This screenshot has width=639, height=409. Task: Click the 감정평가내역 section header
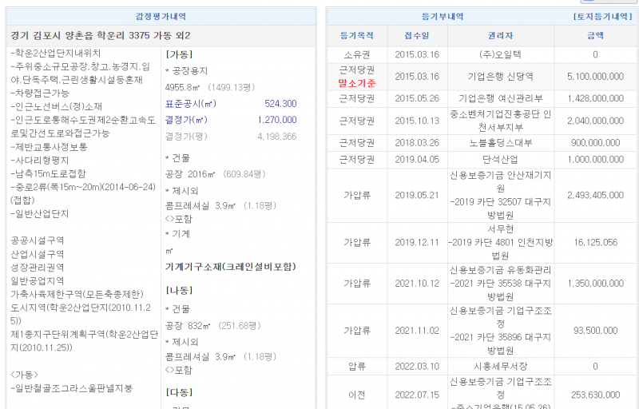pos(164,16)
